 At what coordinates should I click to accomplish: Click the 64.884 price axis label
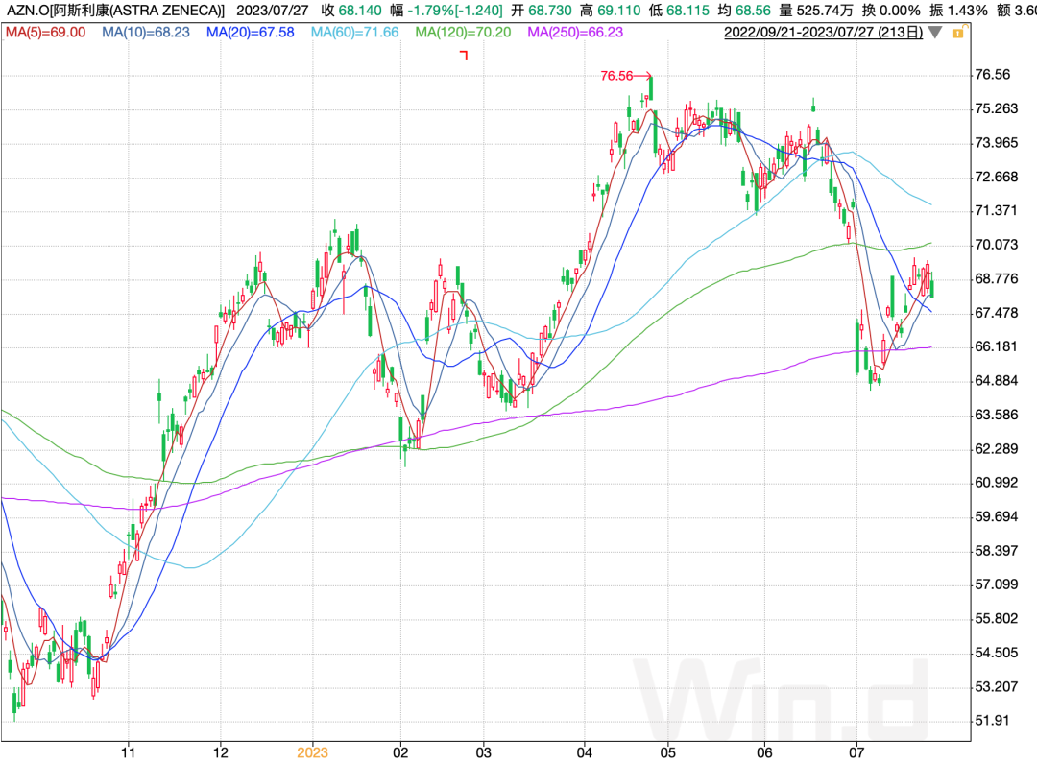997,381
